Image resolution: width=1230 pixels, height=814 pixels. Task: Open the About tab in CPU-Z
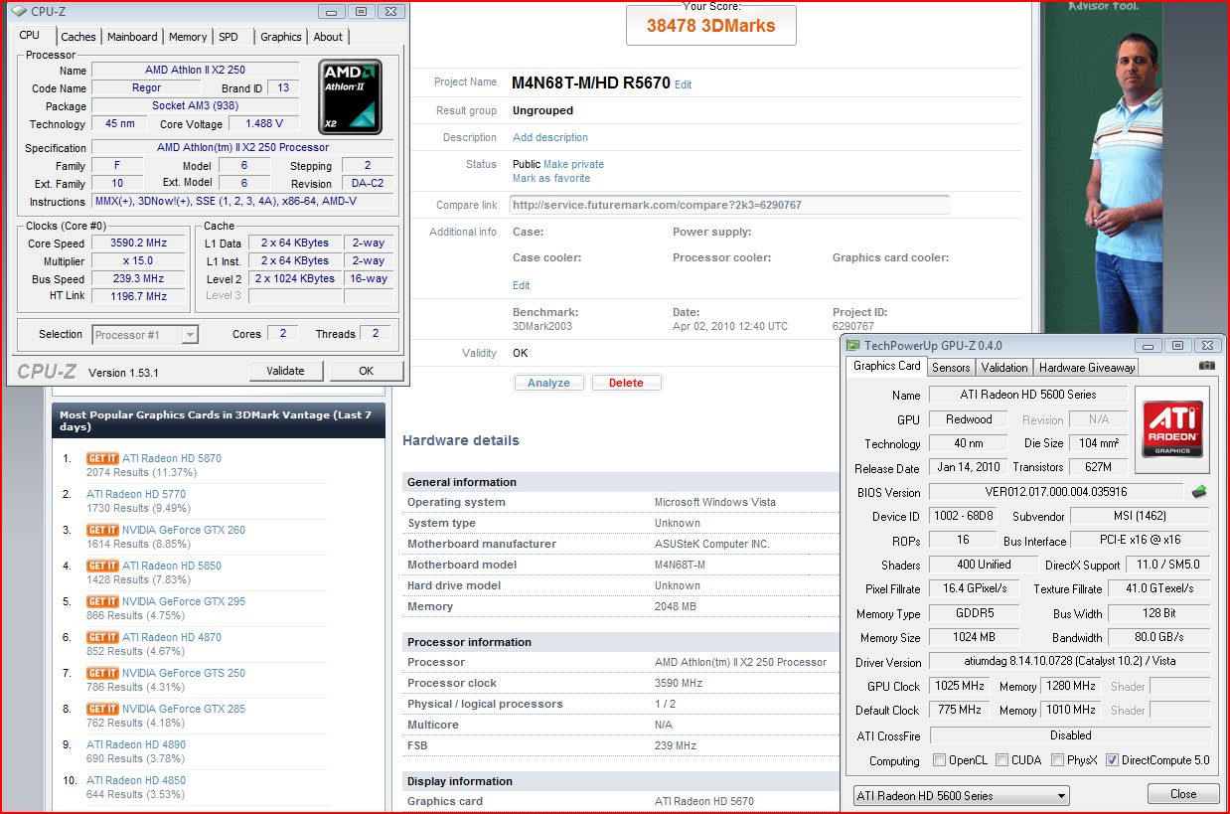pyautogui.click(x=328, y=37)
